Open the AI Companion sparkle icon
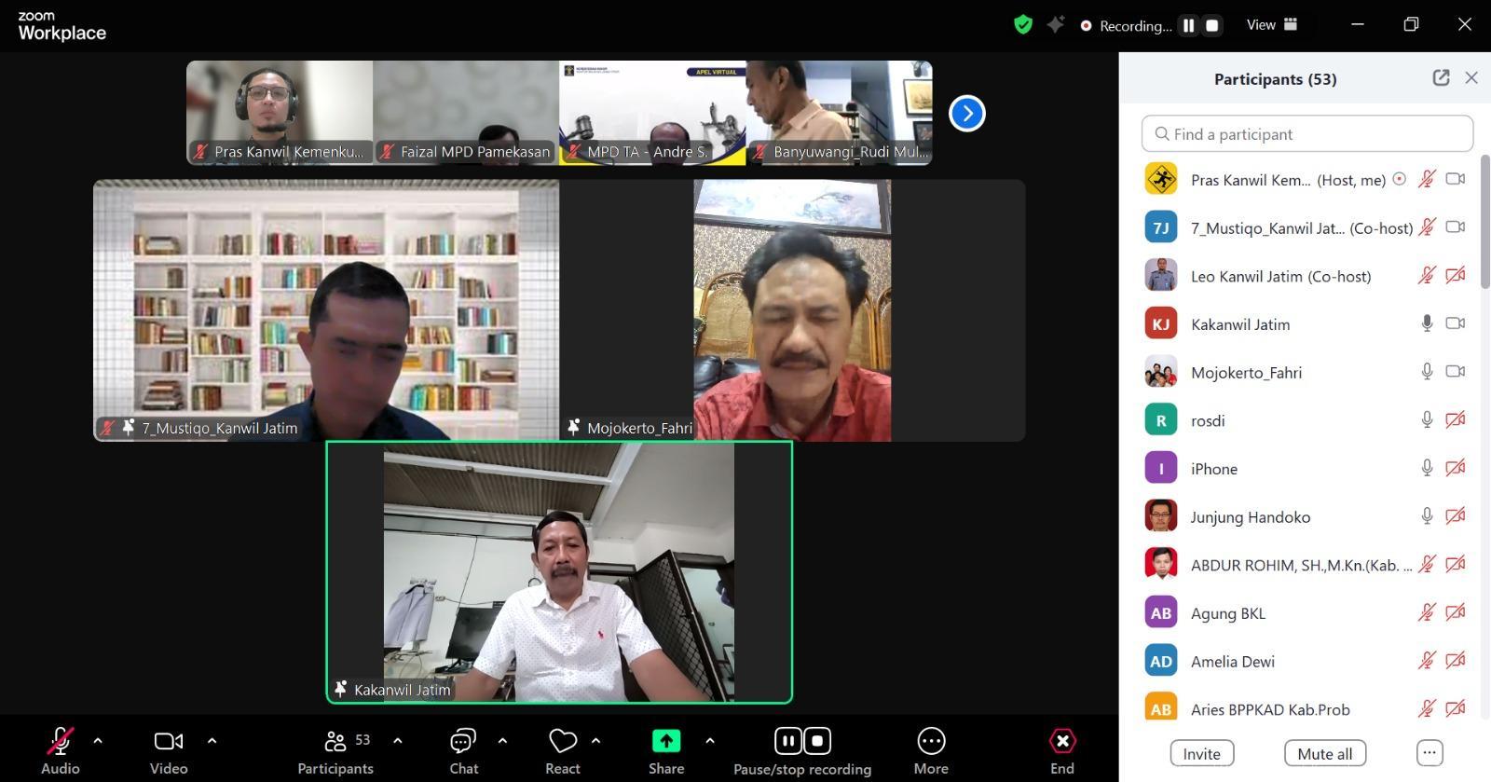The height and width of the screenshot is (782, 1491). [x=1055, y=25]
